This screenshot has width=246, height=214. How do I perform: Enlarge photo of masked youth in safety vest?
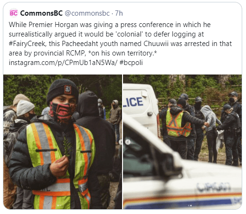62,142
